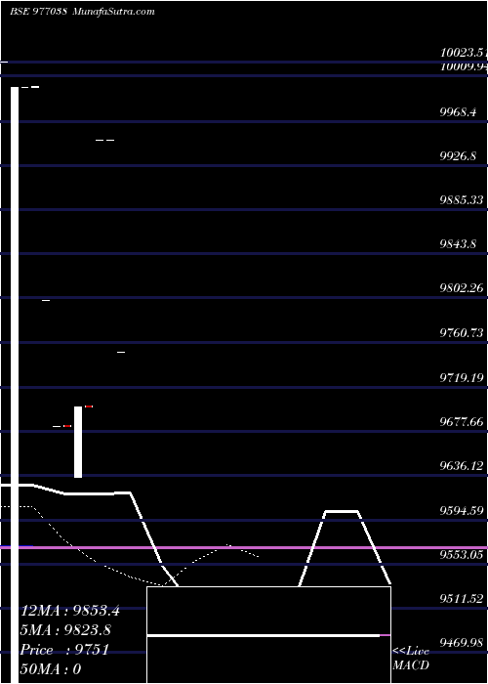Click the 9677.66 price axis label
This screenshot has width=488, height=684.
pyautogui.click(x=462, y=422)
